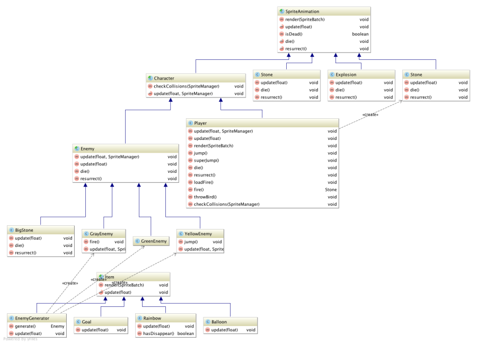Select the Explosion class title
Image resolution: width=477 pixels, height=344 pixels.
(346, 75)
